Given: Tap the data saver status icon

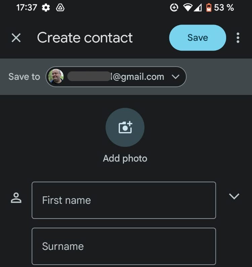Looking at the screenshot, I should (x=174, y=8).
